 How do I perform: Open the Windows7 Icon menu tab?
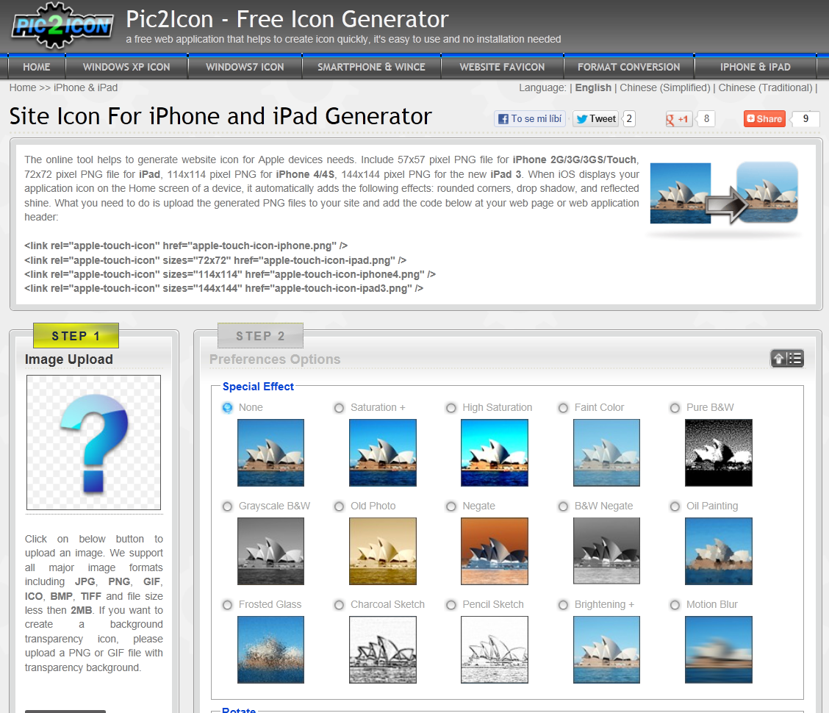245,67
